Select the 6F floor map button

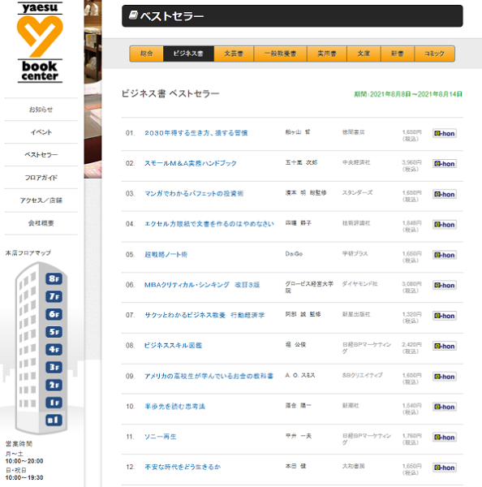tap(54, 314)
